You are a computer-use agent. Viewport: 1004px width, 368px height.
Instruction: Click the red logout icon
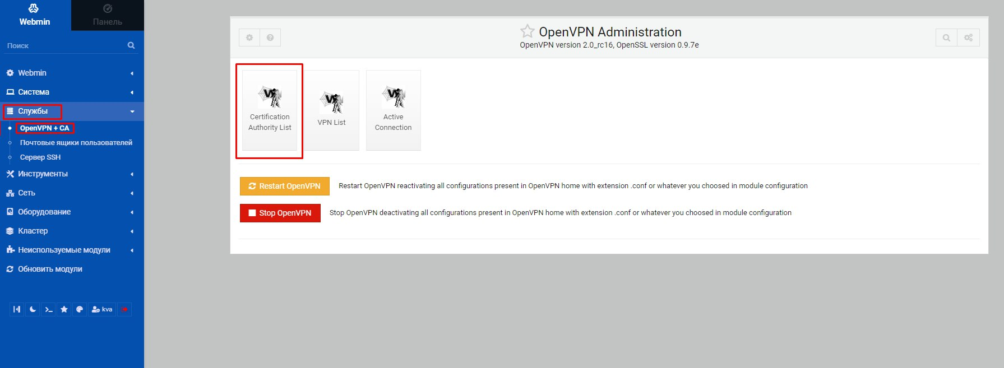pyautogui.click(x=124, y=309)
